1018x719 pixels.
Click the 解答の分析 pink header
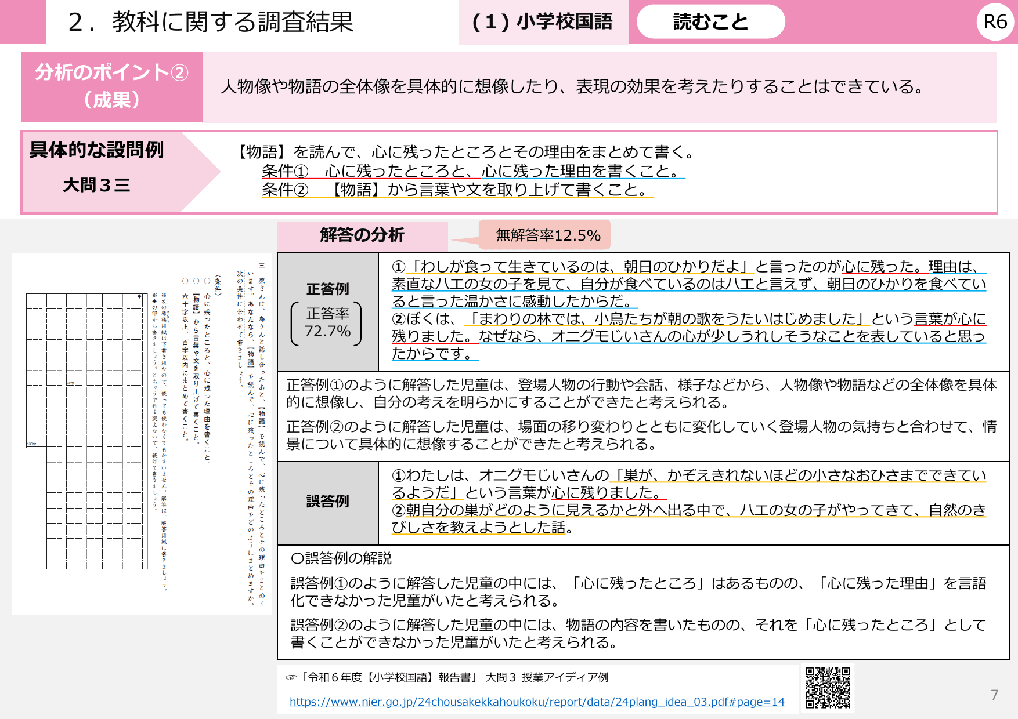coord(362,236)
